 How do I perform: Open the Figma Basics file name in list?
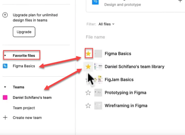118,54
